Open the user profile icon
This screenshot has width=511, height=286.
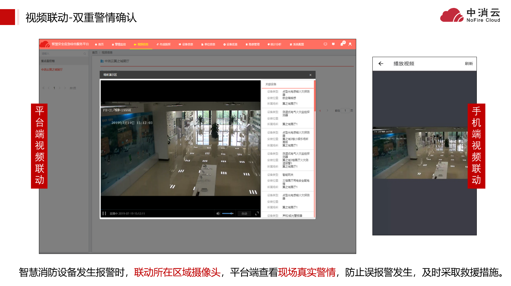(x=350, y=44)
